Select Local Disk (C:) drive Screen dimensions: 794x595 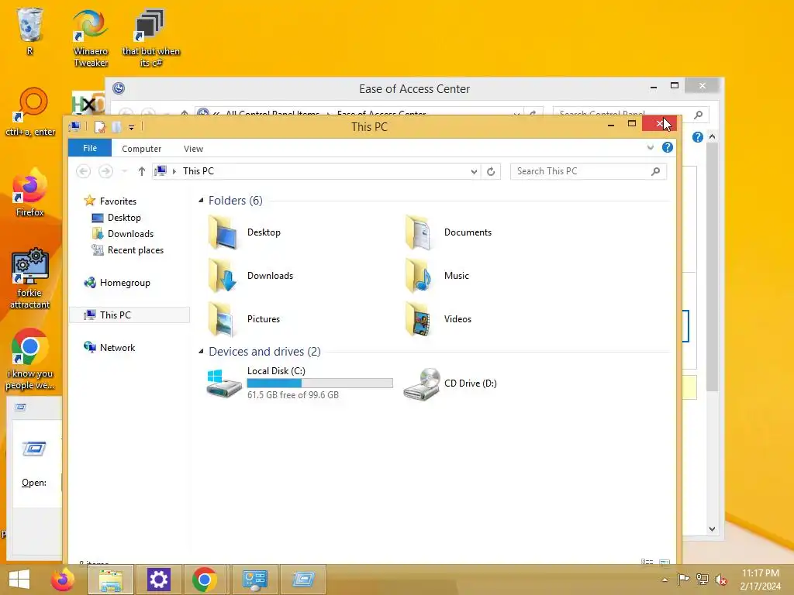pyautogui.click(x=299, y=383)
